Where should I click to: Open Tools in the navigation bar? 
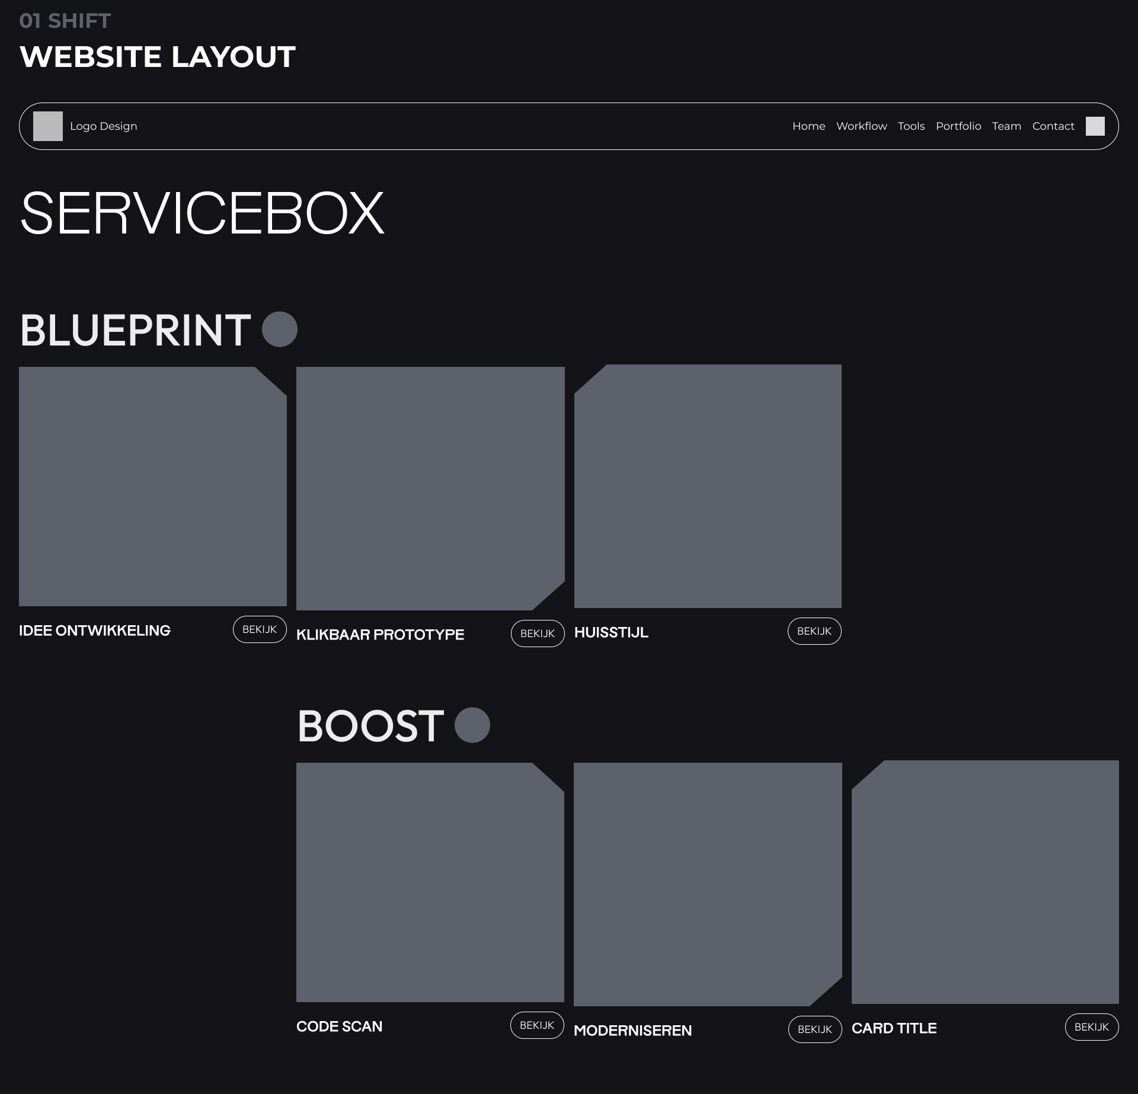[x=911, y=126]
